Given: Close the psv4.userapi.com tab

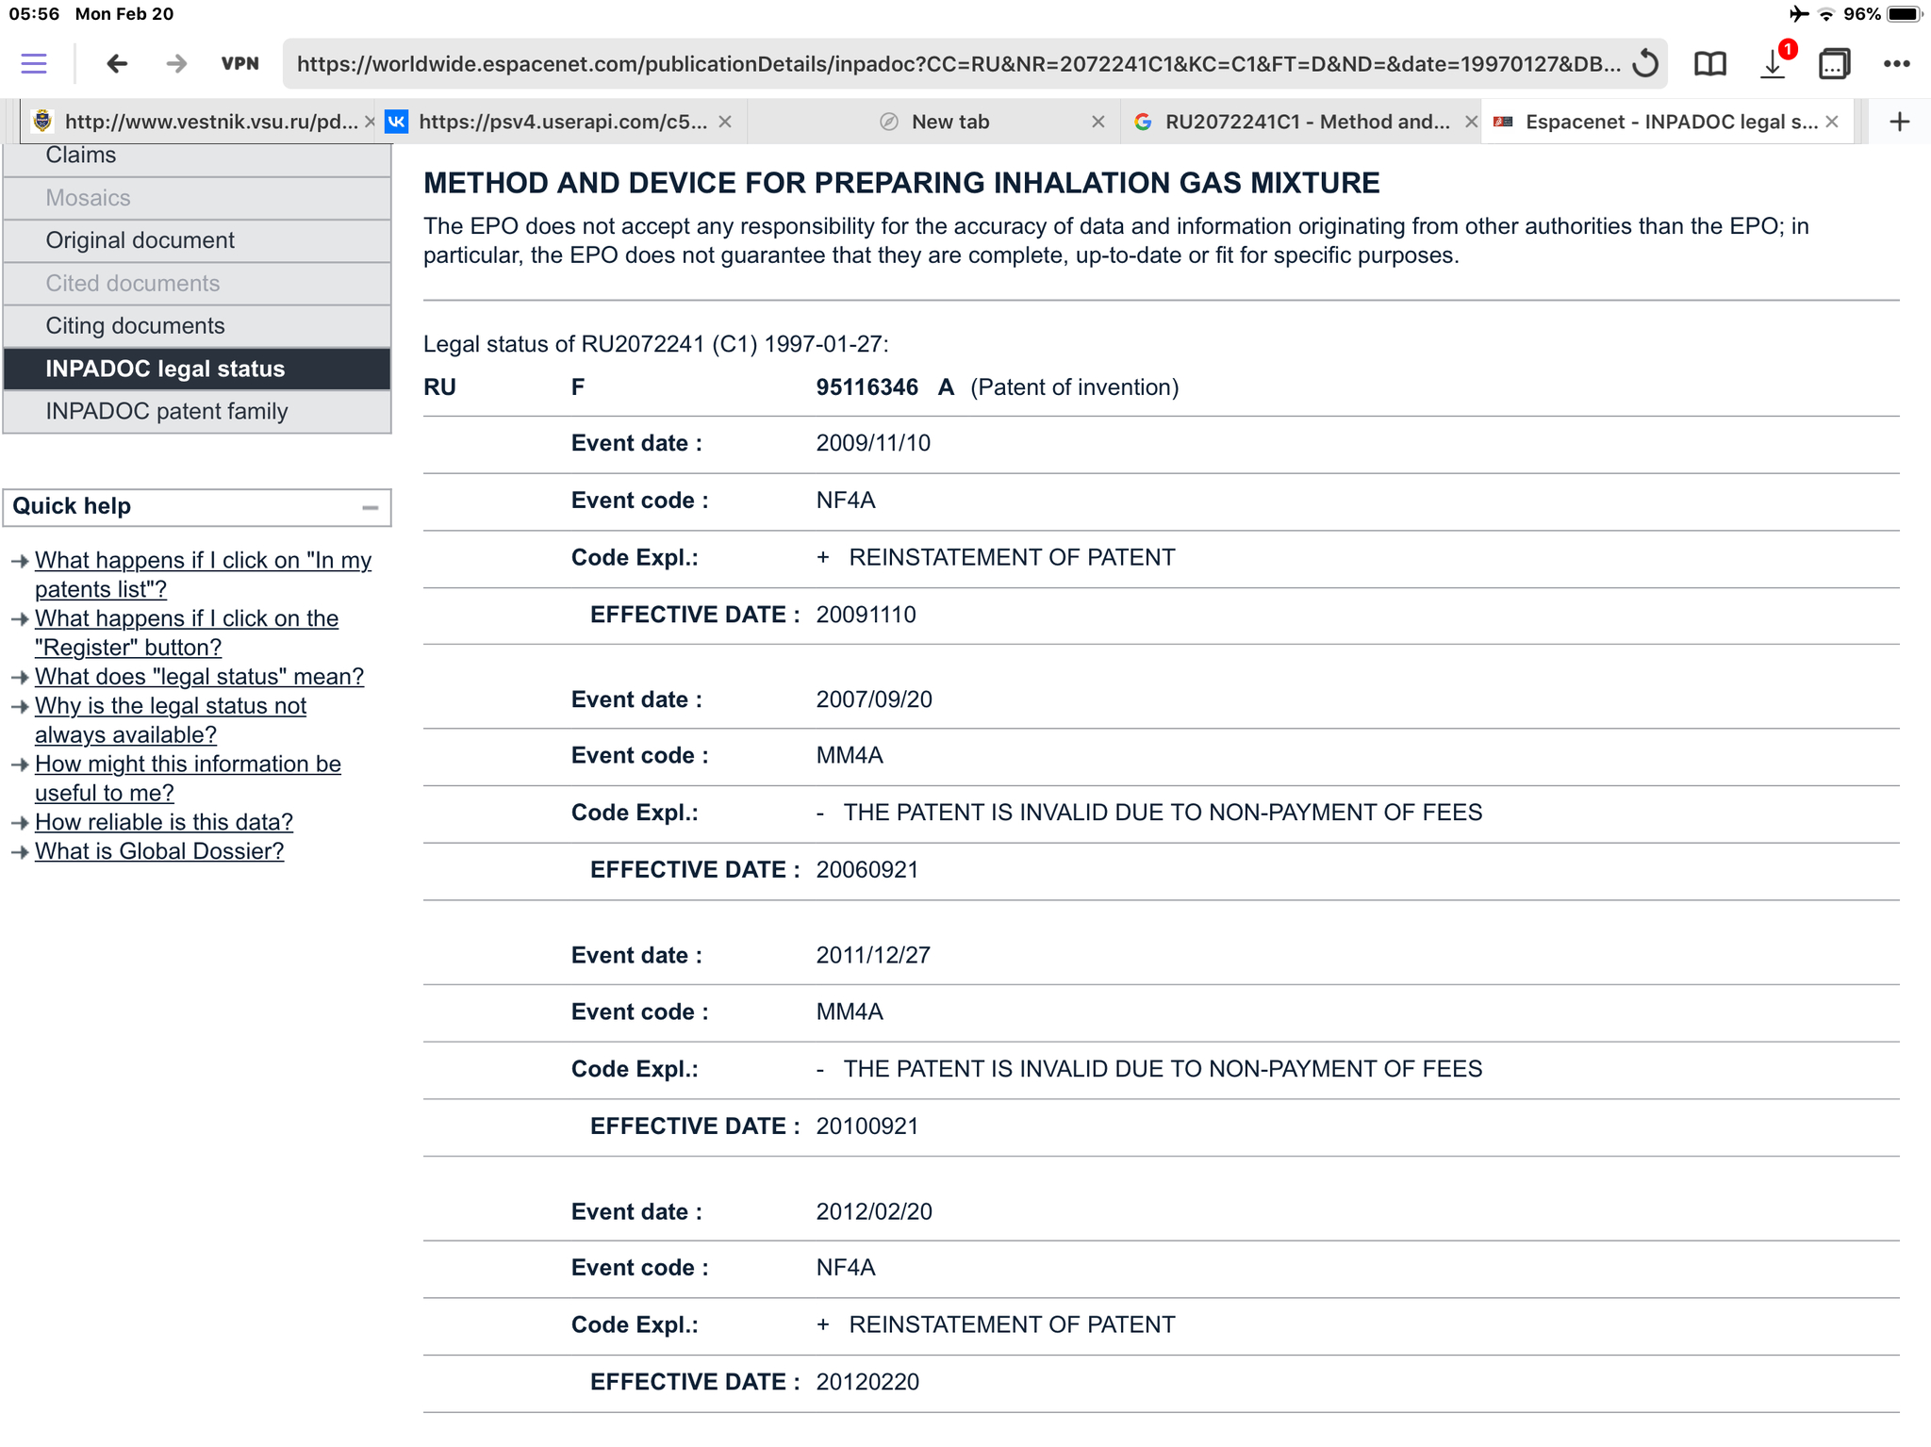Looking at the screenshot, I should click(x=724, y=122).
